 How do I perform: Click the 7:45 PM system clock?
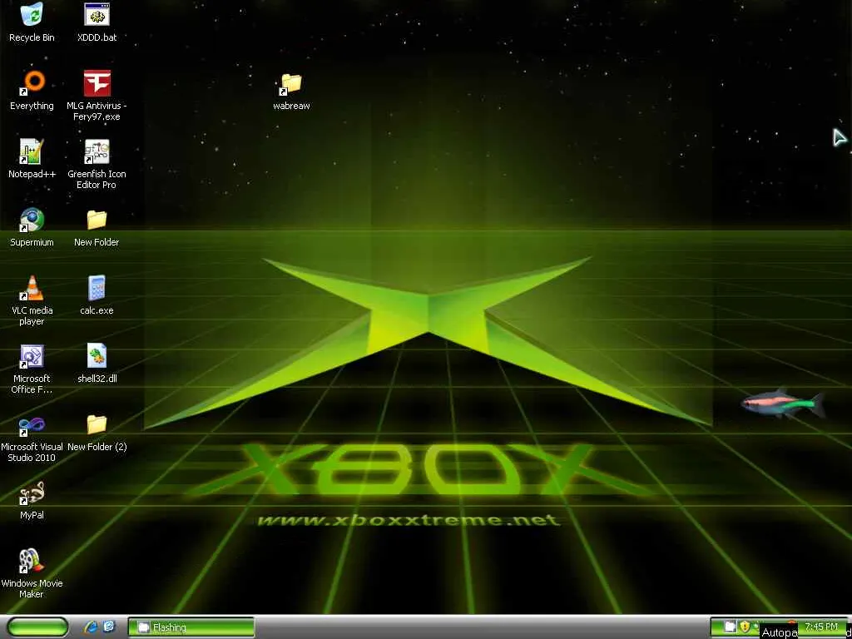tap(821, 627)
